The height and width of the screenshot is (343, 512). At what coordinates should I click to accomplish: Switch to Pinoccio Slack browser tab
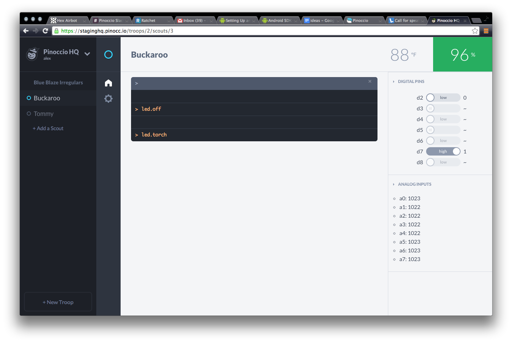[111, 20]
